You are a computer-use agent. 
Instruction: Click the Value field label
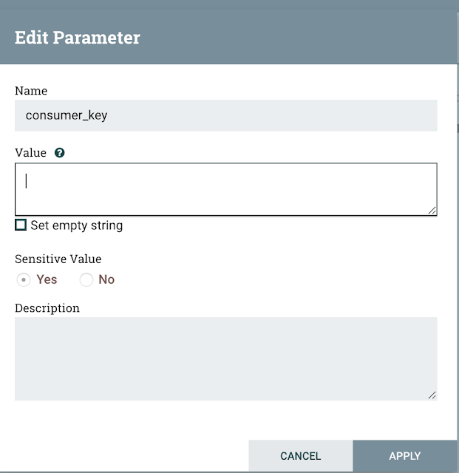(x=30, y=153)
